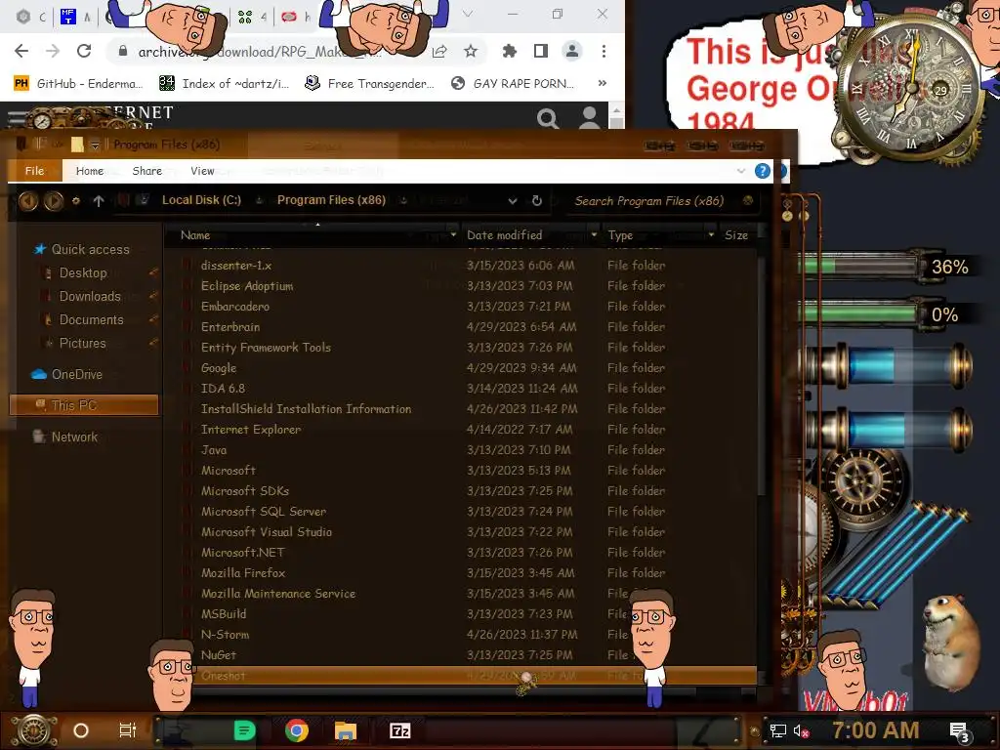Open Chrome's extensions puzzle icon
This screenshot has width=1000, height=750.
(x=510, y=51)
